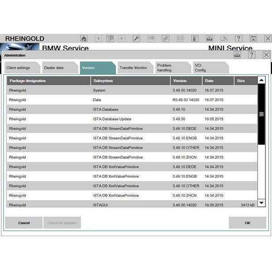Select XmlValuePrimitive 3.49.10 DEDE version cell

(185, 167)
